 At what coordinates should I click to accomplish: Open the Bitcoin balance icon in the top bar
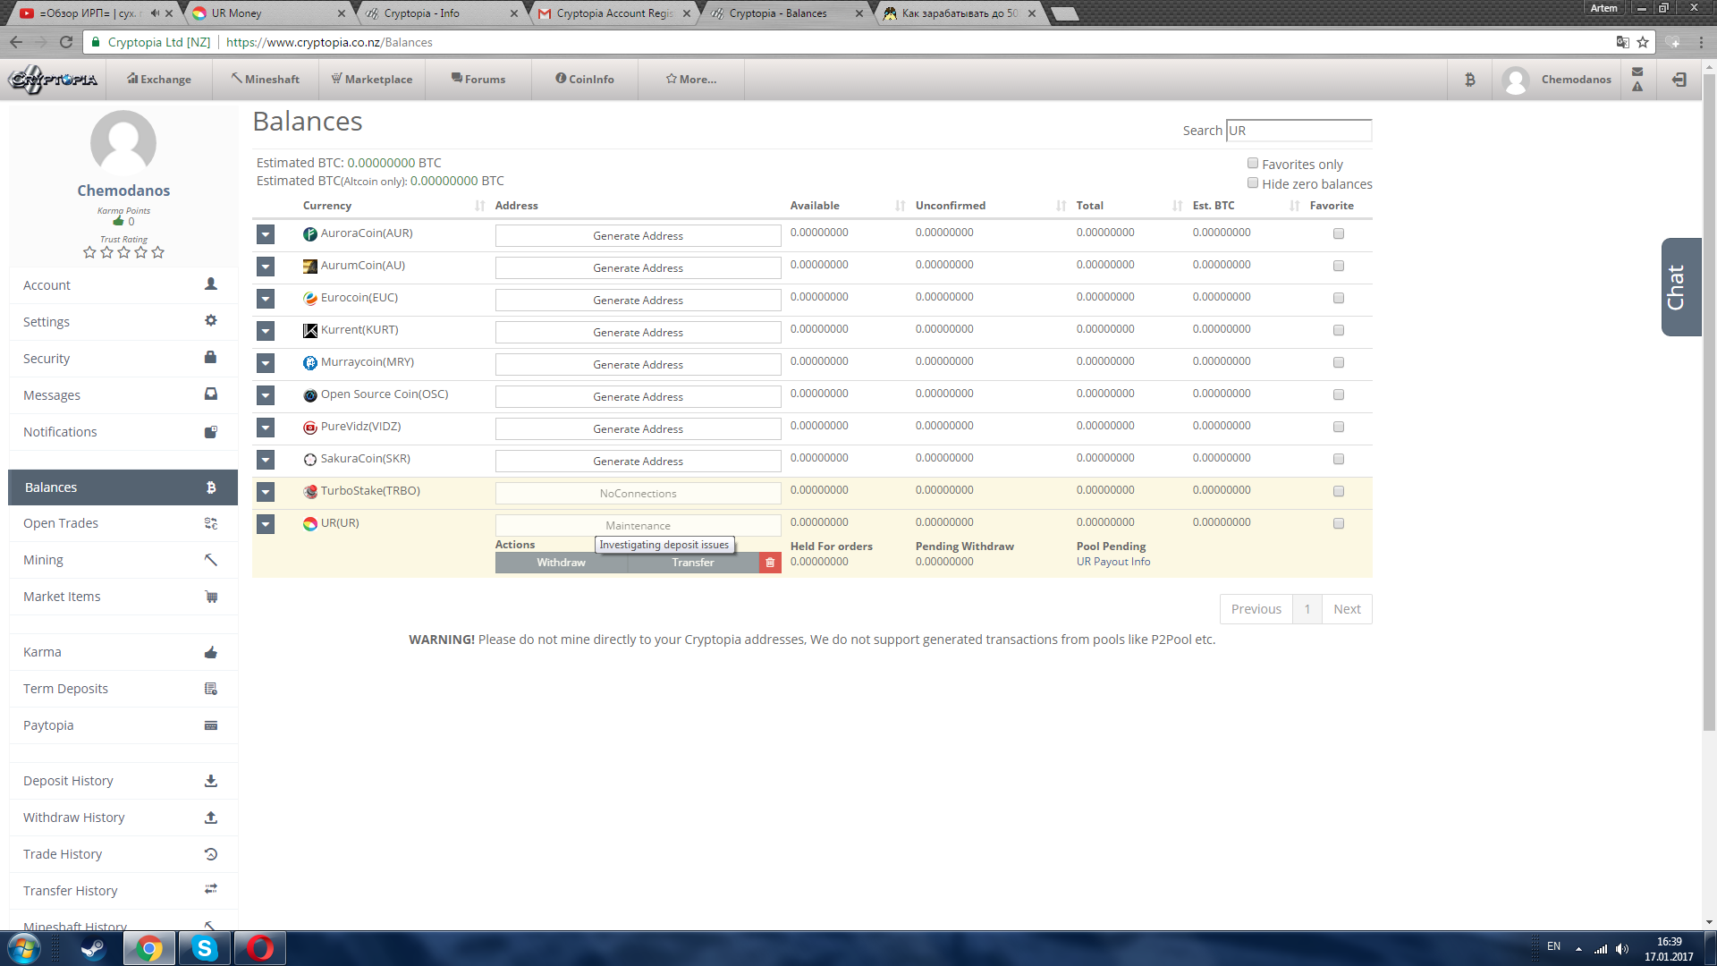pos(1469,80)
